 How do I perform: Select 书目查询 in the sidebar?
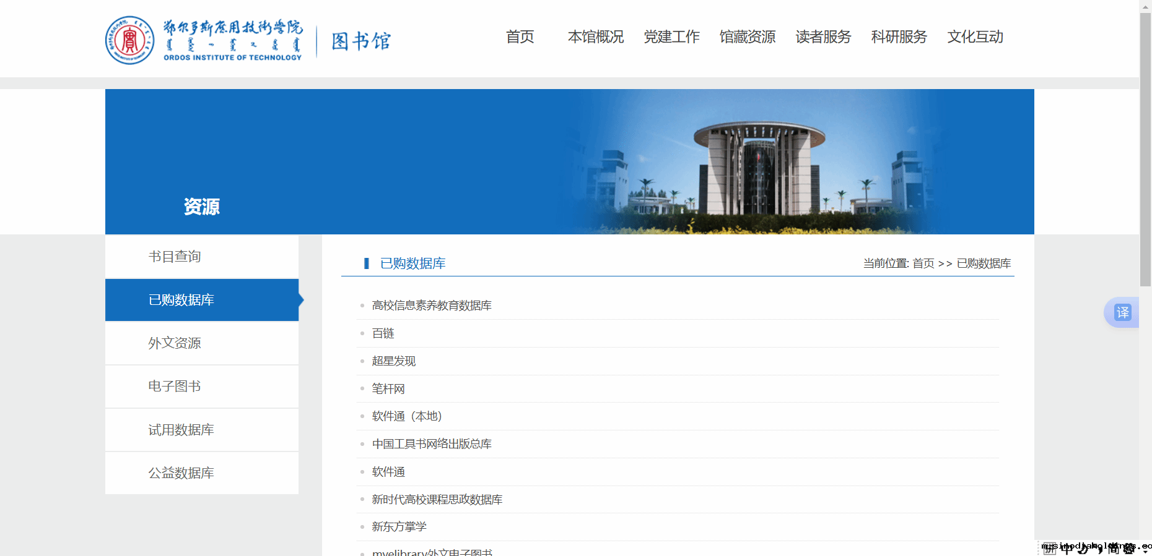pyautogui.click(x=175, y=257)
